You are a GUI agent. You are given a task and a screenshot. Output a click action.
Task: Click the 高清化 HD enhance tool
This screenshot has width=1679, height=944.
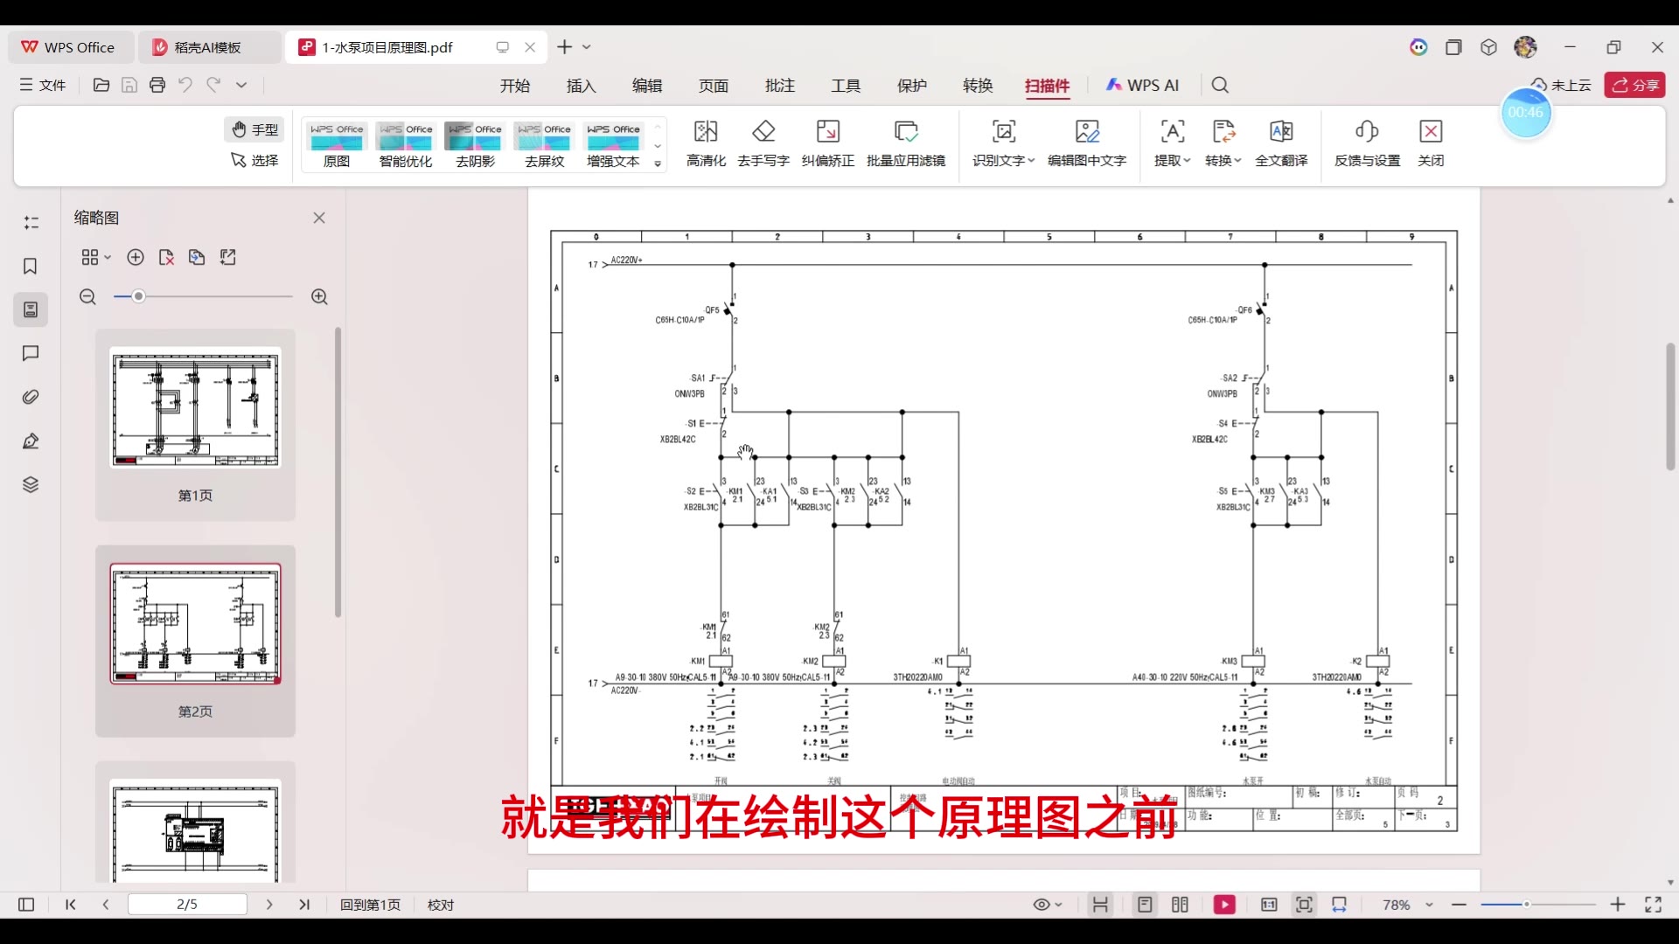[x=706, y=143]
